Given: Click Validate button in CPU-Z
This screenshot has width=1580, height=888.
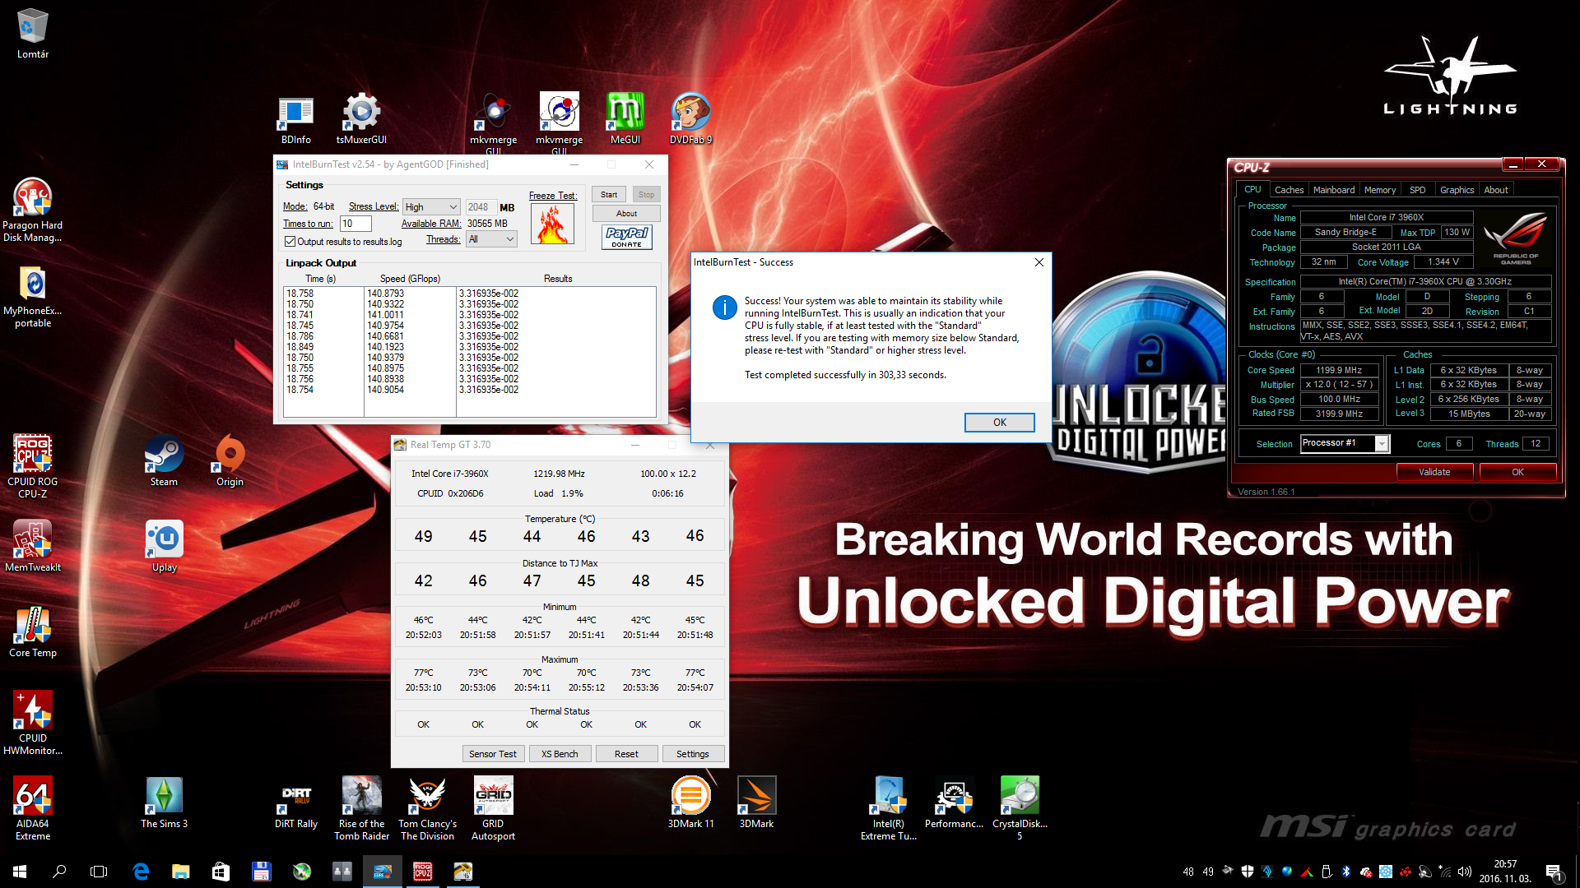Looking at the screenshot, I should [x=1434, y=472].
